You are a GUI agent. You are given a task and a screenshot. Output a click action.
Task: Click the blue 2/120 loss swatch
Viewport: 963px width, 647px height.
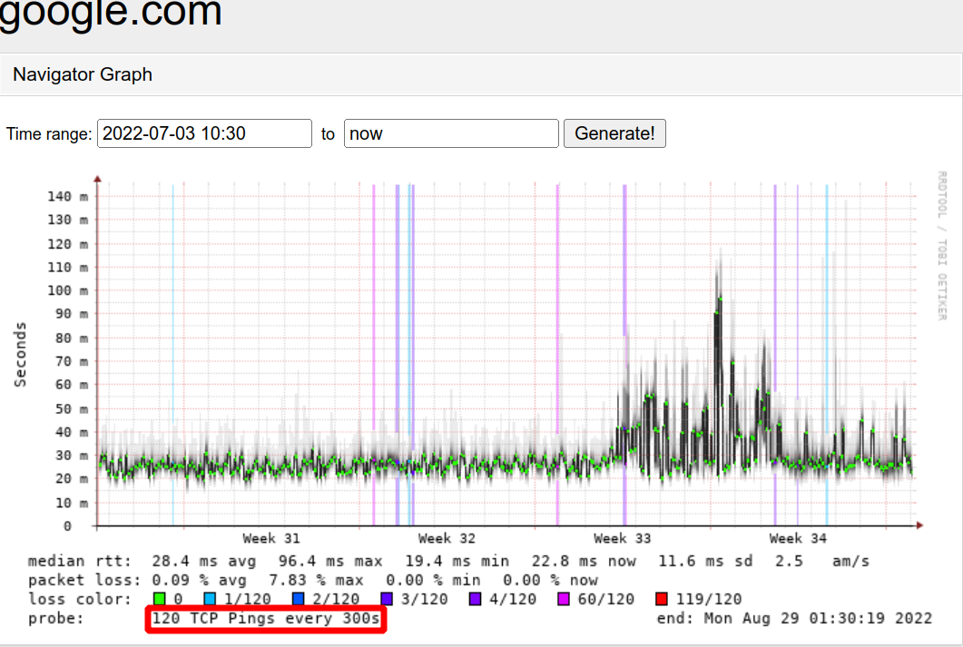pos(299,599)
